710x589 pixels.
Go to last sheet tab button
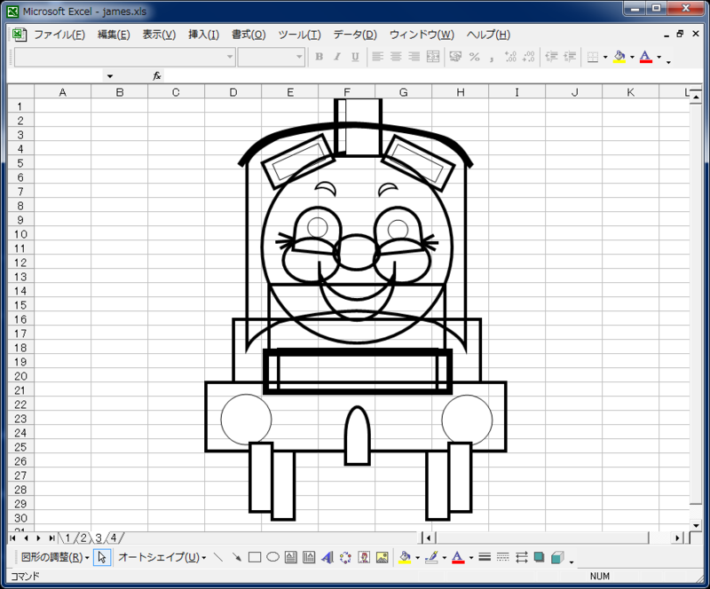51,538
